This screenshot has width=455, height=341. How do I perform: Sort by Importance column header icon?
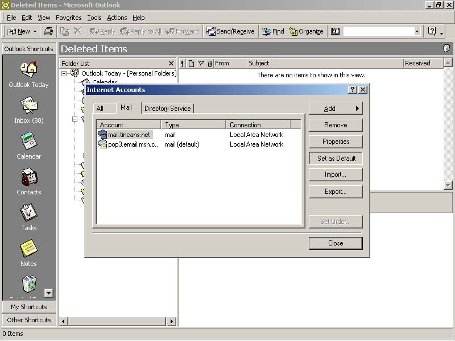point(182,63)
